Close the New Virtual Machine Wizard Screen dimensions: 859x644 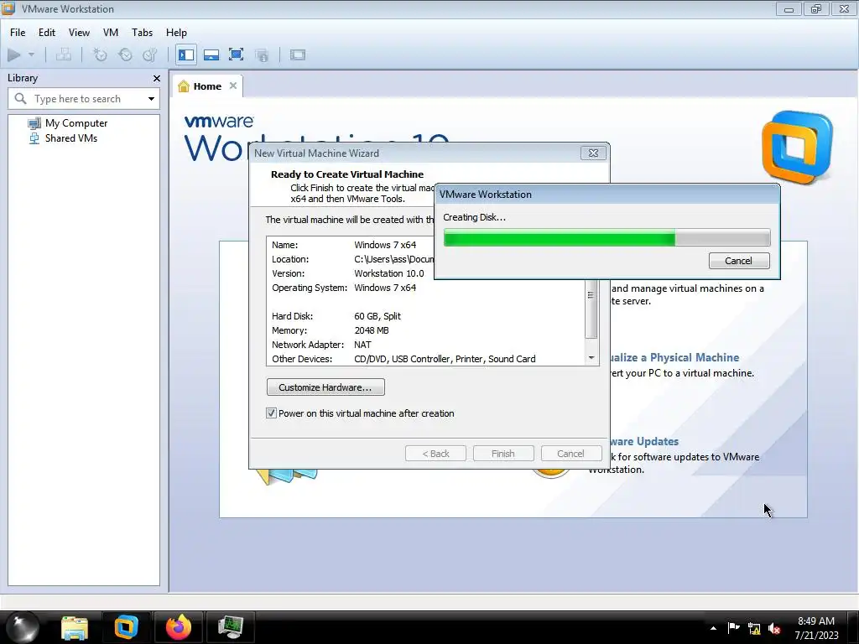click(x=593, y=153)
